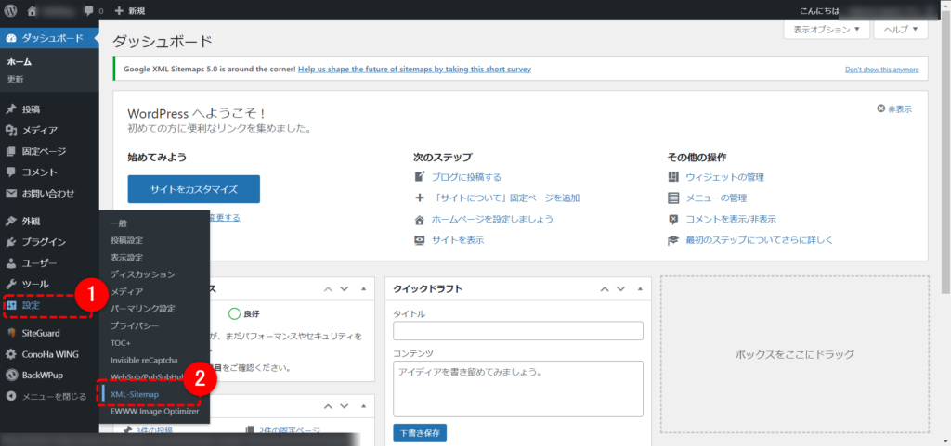Click the 設定 menu label
Viewport: 951px width, 446px height.
(x=31, y=306)
